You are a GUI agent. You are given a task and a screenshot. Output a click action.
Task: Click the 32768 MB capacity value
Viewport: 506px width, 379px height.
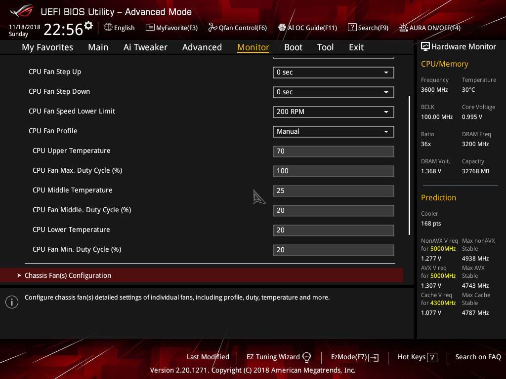(475, 171)
